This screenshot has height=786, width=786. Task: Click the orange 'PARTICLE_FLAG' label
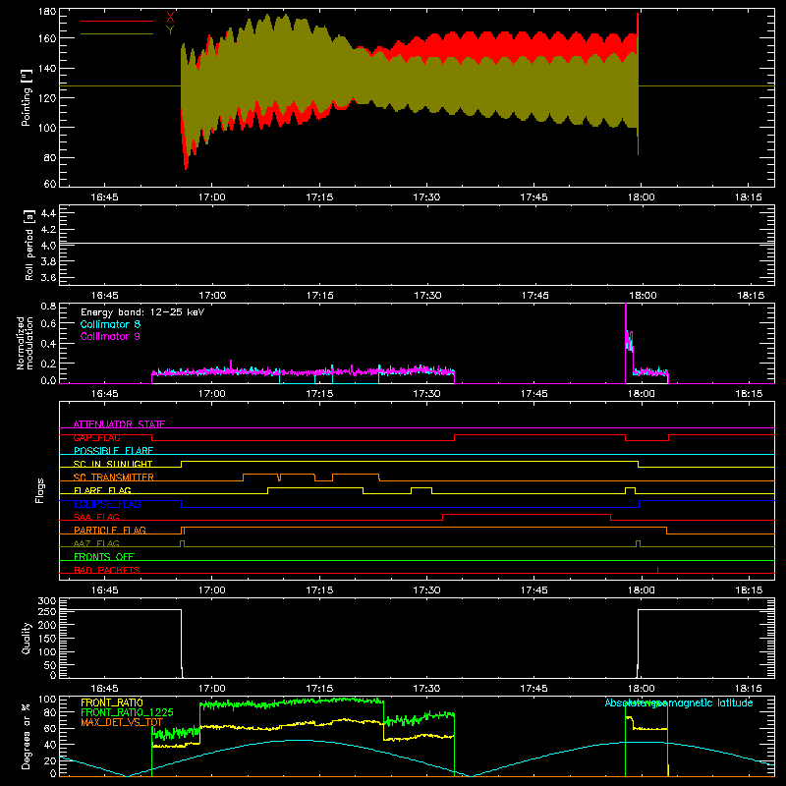(x=110, y=530)
